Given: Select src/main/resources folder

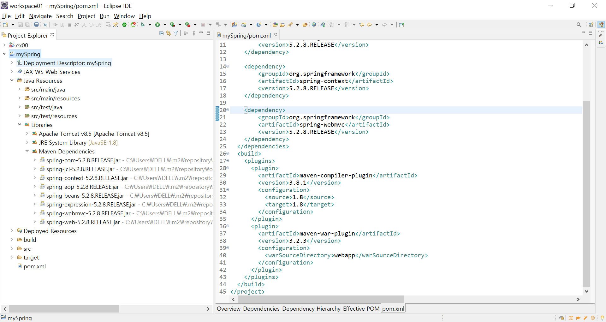Looking at the screenshot, I should (x=55, y=98).
